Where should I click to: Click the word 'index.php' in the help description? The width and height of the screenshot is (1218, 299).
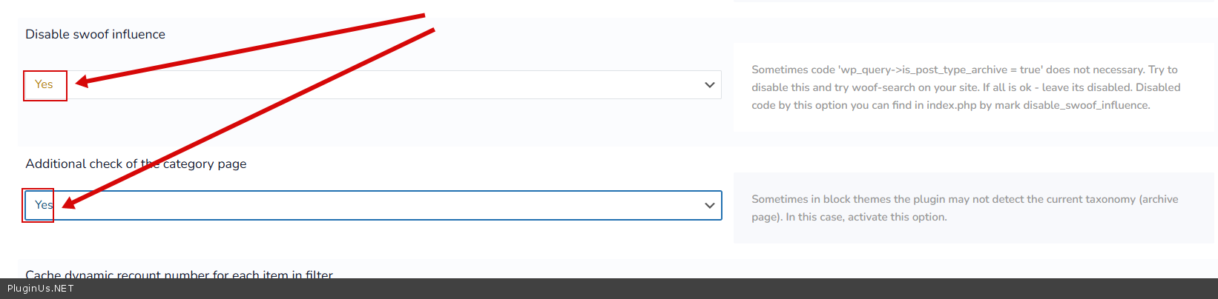tap(951, 105)
